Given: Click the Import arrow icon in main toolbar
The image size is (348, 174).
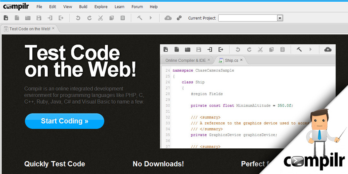Looking at the screenshot, I should pos(50,18).
